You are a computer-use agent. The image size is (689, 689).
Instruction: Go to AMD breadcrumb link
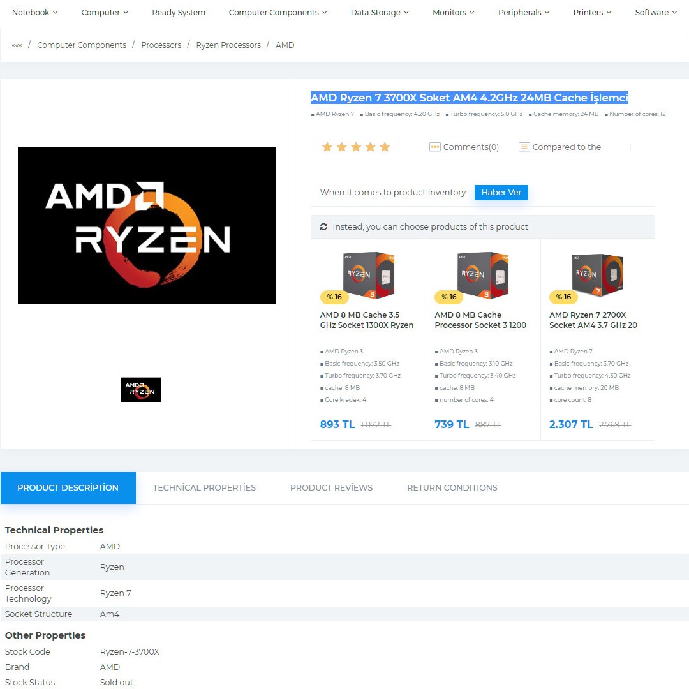285,45
